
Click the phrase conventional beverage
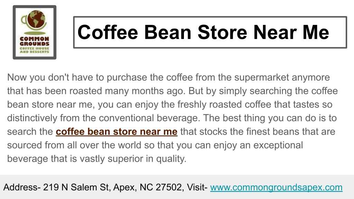[x=149, y=118]
